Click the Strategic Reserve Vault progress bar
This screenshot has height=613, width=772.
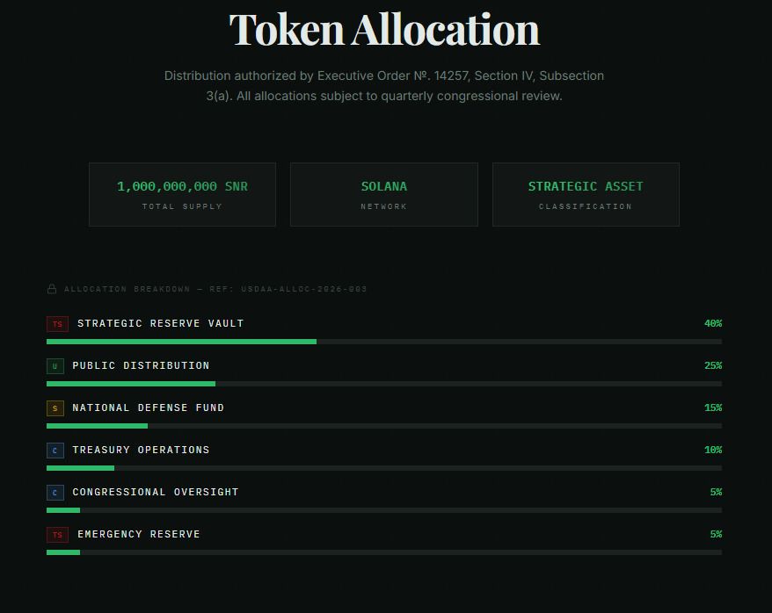[383, 342]
